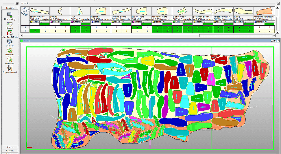
Task: Click the magenta Rinforzi swatch under puntina
Action: [51, 22]
